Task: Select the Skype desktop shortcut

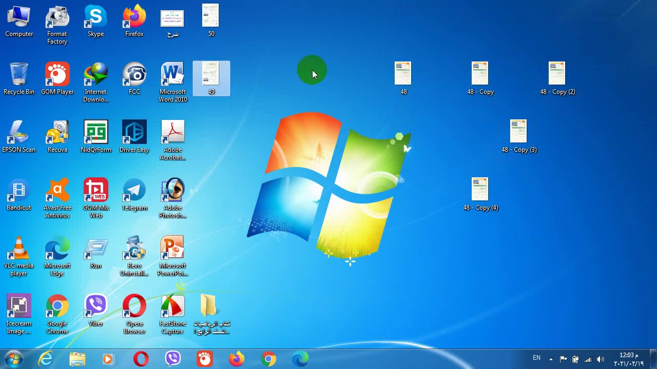Action: click(95, 22)
